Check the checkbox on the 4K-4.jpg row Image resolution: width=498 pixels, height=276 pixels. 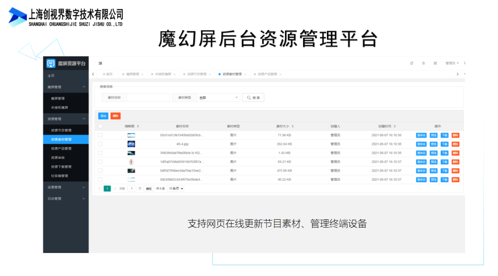(100, 144)
